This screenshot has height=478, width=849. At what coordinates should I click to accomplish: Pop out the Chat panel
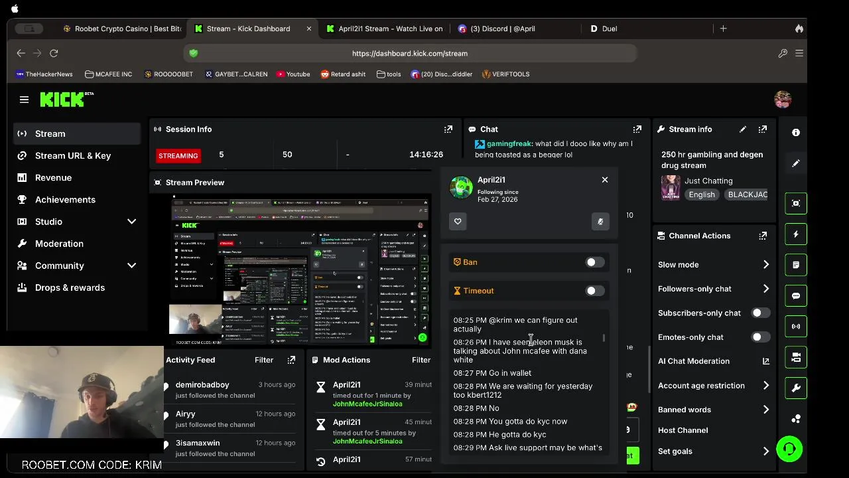coord(637,129)
